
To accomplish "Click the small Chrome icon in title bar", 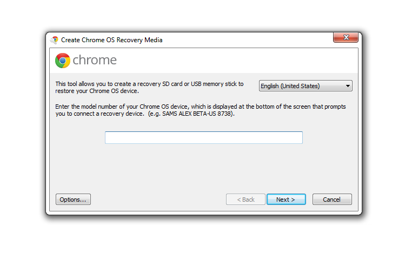I will coord(55,39).
